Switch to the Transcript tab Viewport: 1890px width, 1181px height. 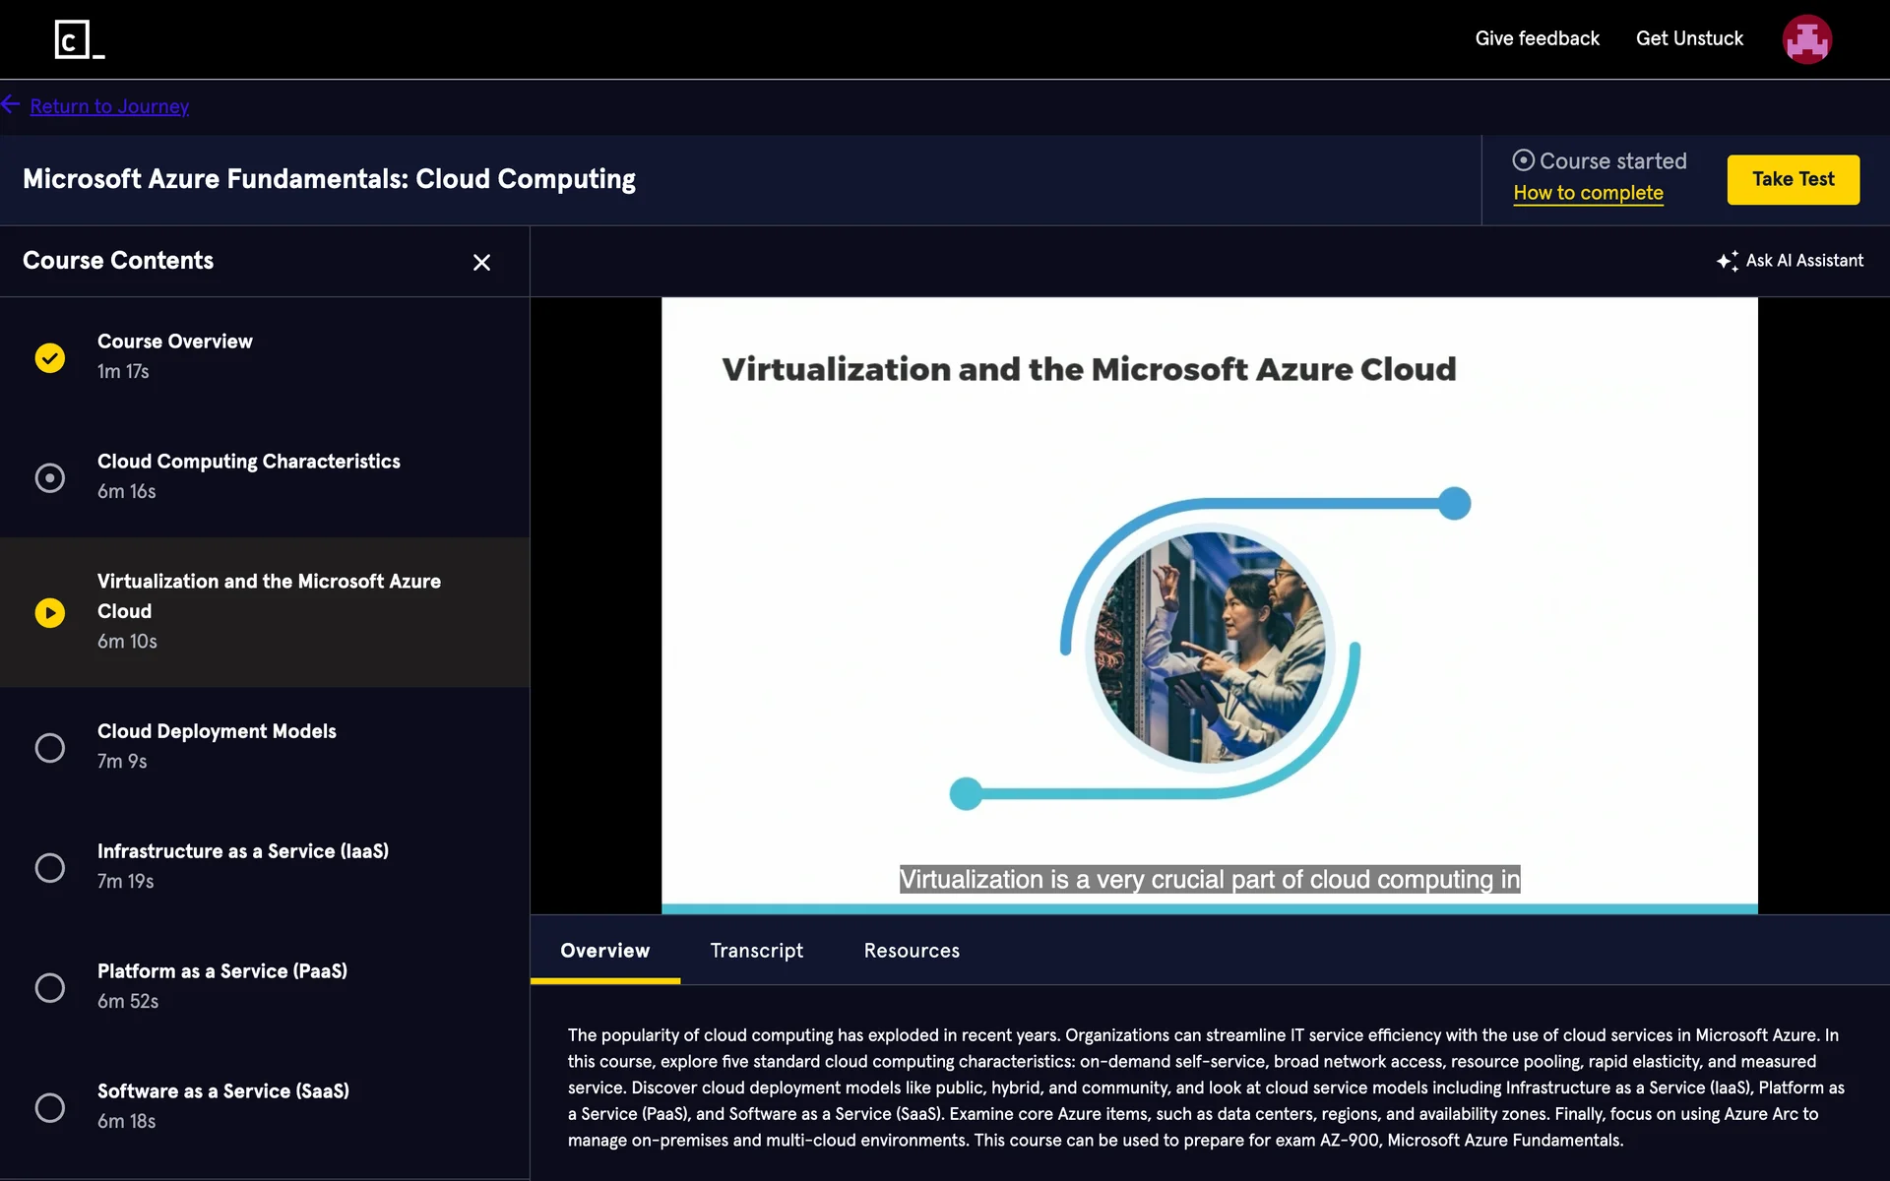[x=756, y=951]
